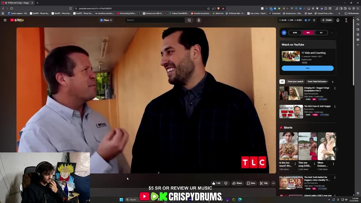Open the YouTube hamburger guide menu
Viewport: 361px width, 203px height.
point(5,20)
